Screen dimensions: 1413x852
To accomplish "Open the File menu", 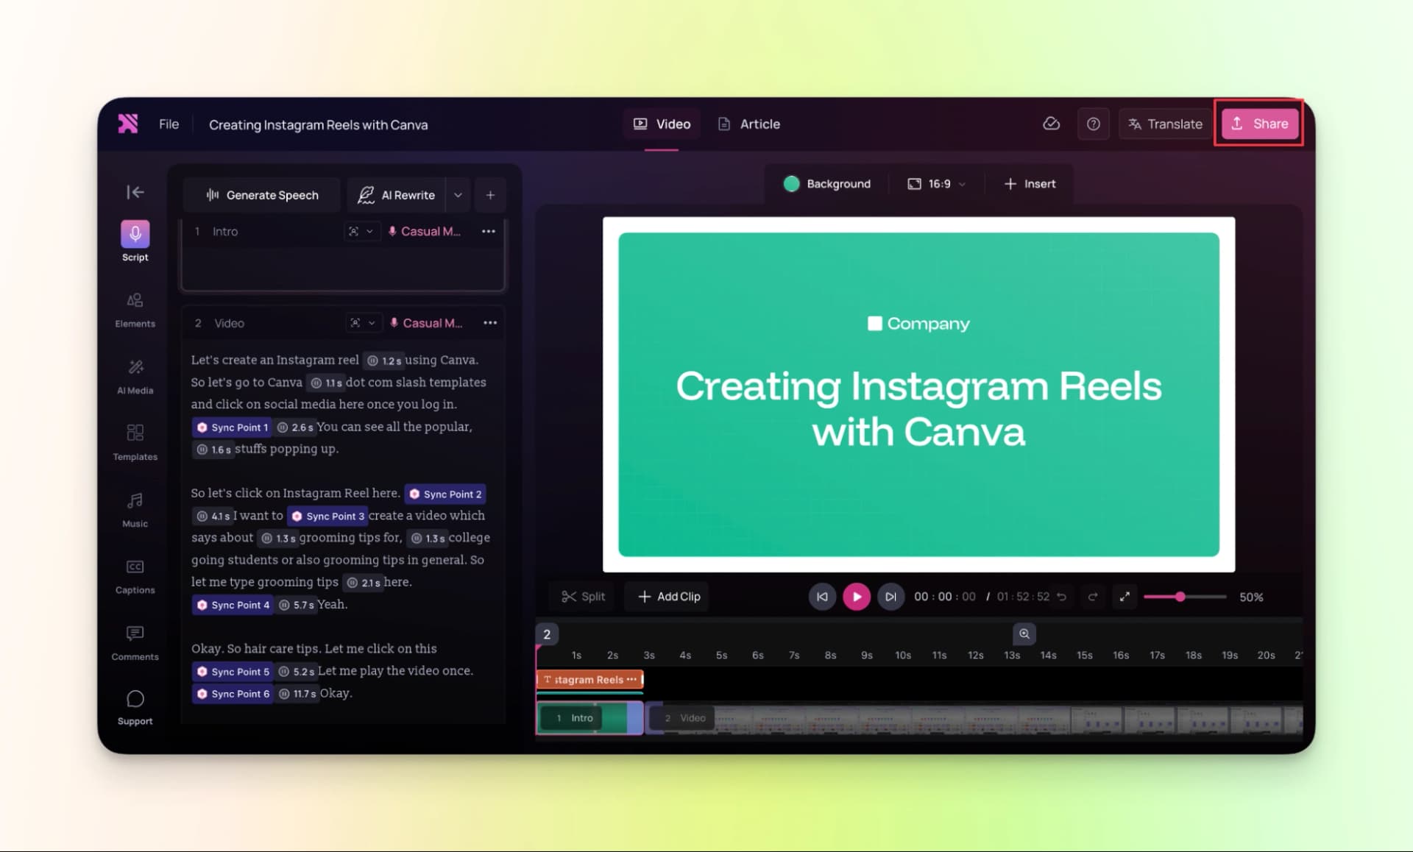I will click(169, 124).
